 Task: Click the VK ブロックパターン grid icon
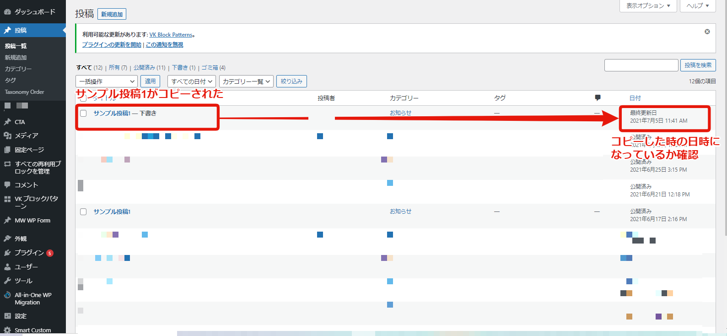click(7, 199)
